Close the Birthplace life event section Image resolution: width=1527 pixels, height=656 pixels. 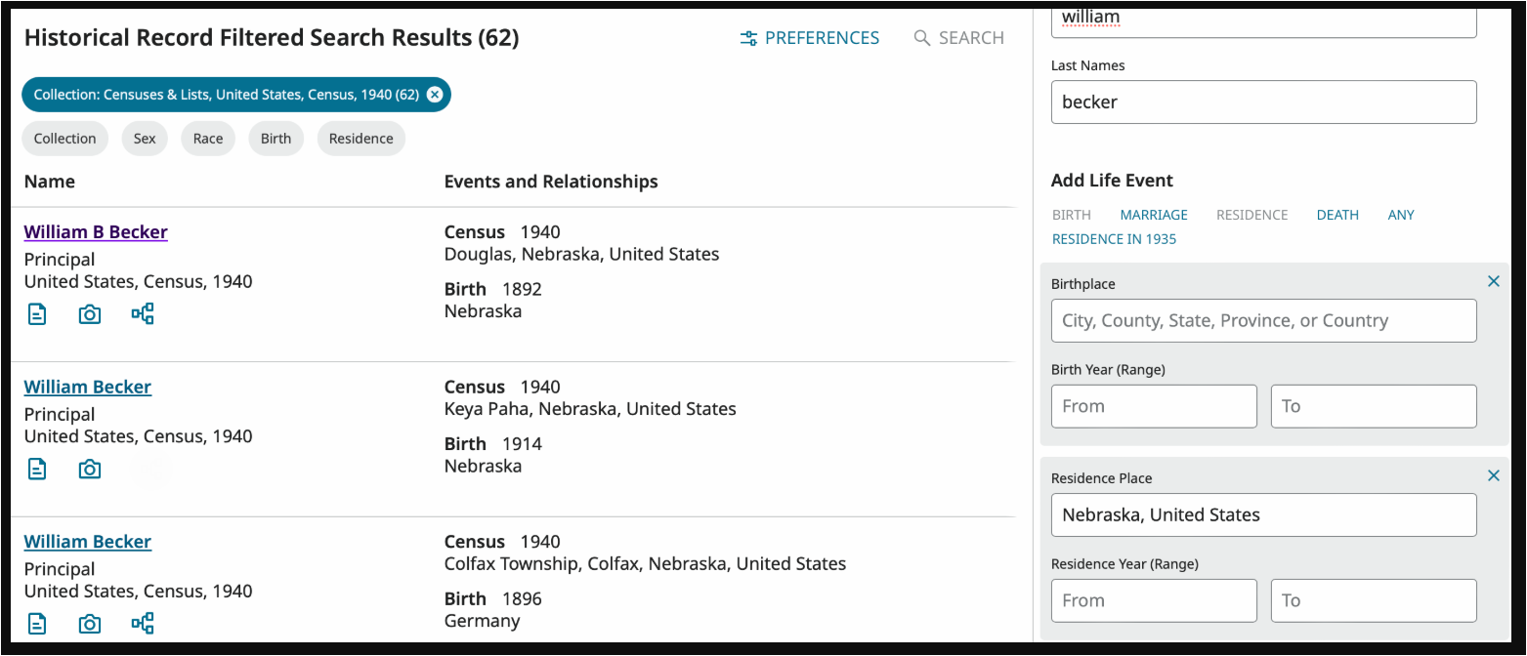click(1493, 282)
